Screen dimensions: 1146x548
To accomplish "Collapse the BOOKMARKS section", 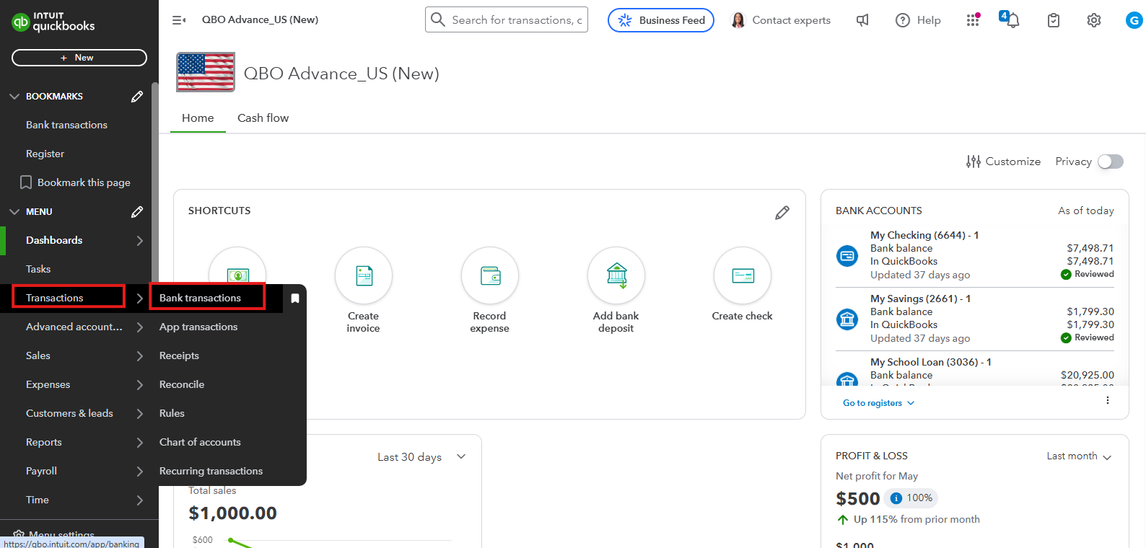I will (14, 96).
